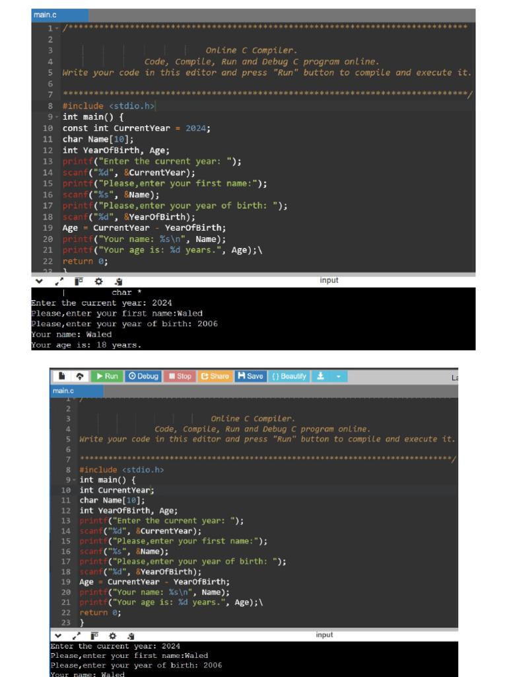Screen dimensions: 507x677
Task: Click 'Enter the current year: 2024' in the lower console
Action: coord(115,646)
